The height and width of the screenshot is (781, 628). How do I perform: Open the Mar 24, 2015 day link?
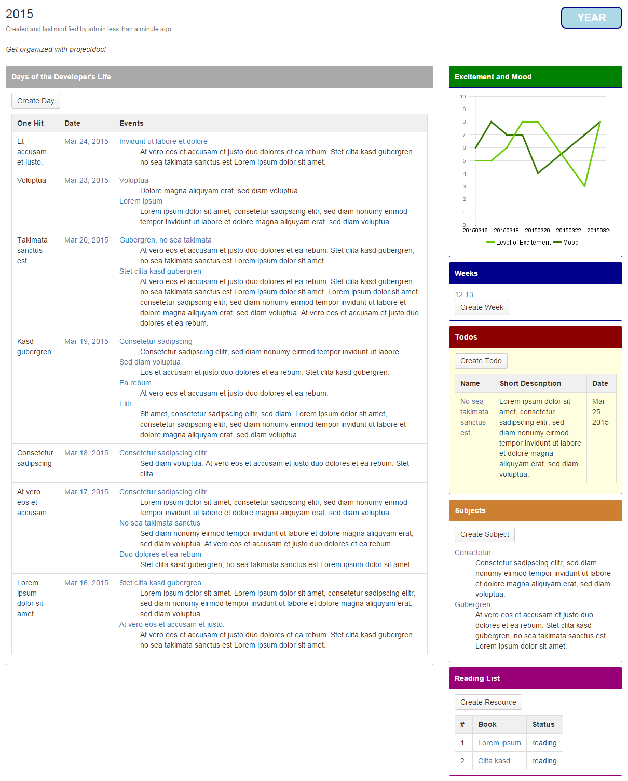(x=86, y=141)
